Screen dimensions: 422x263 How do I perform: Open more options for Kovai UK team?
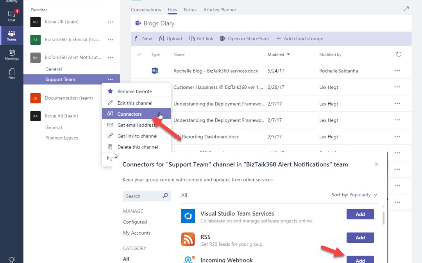110,22
